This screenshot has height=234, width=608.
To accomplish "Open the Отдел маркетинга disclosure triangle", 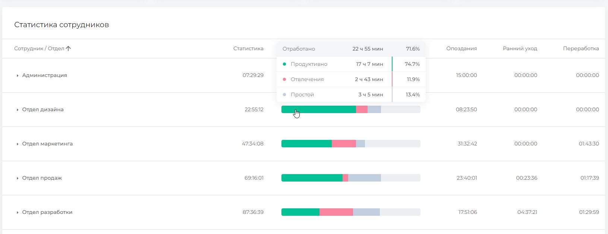I will tap(18, 144).
